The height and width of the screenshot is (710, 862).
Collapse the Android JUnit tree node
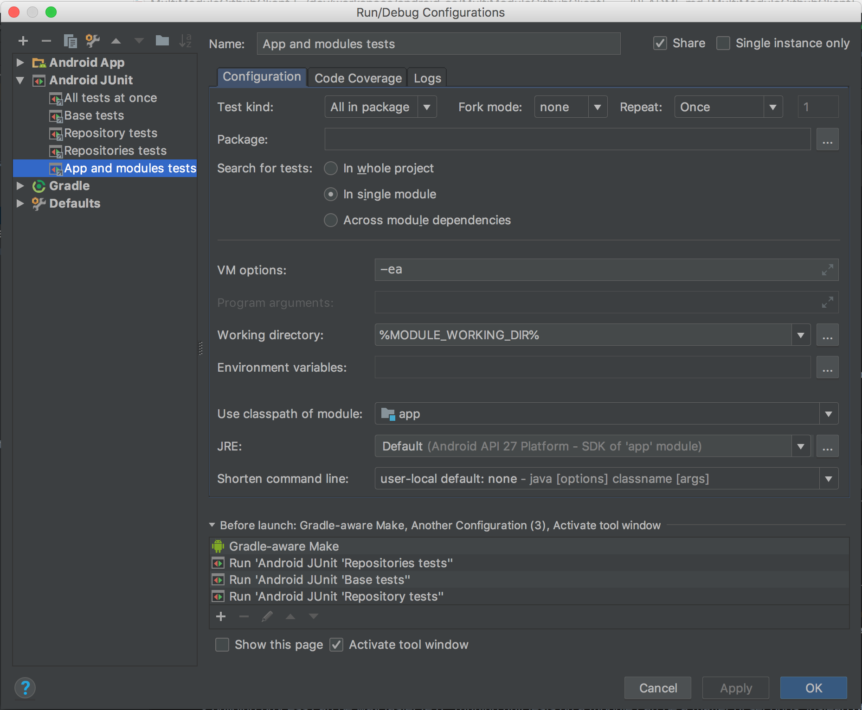(x=20, y=80)
